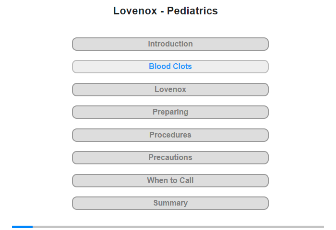Choose the Lovenox chapter below Blood Clots
This screenshot has height=230, width=336.
pyautogui.click(x=170, y=90)
